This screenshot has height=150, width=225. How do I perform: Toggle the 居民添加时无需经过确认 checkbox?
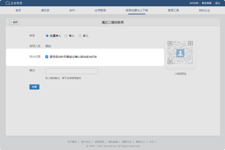point(46,57)
